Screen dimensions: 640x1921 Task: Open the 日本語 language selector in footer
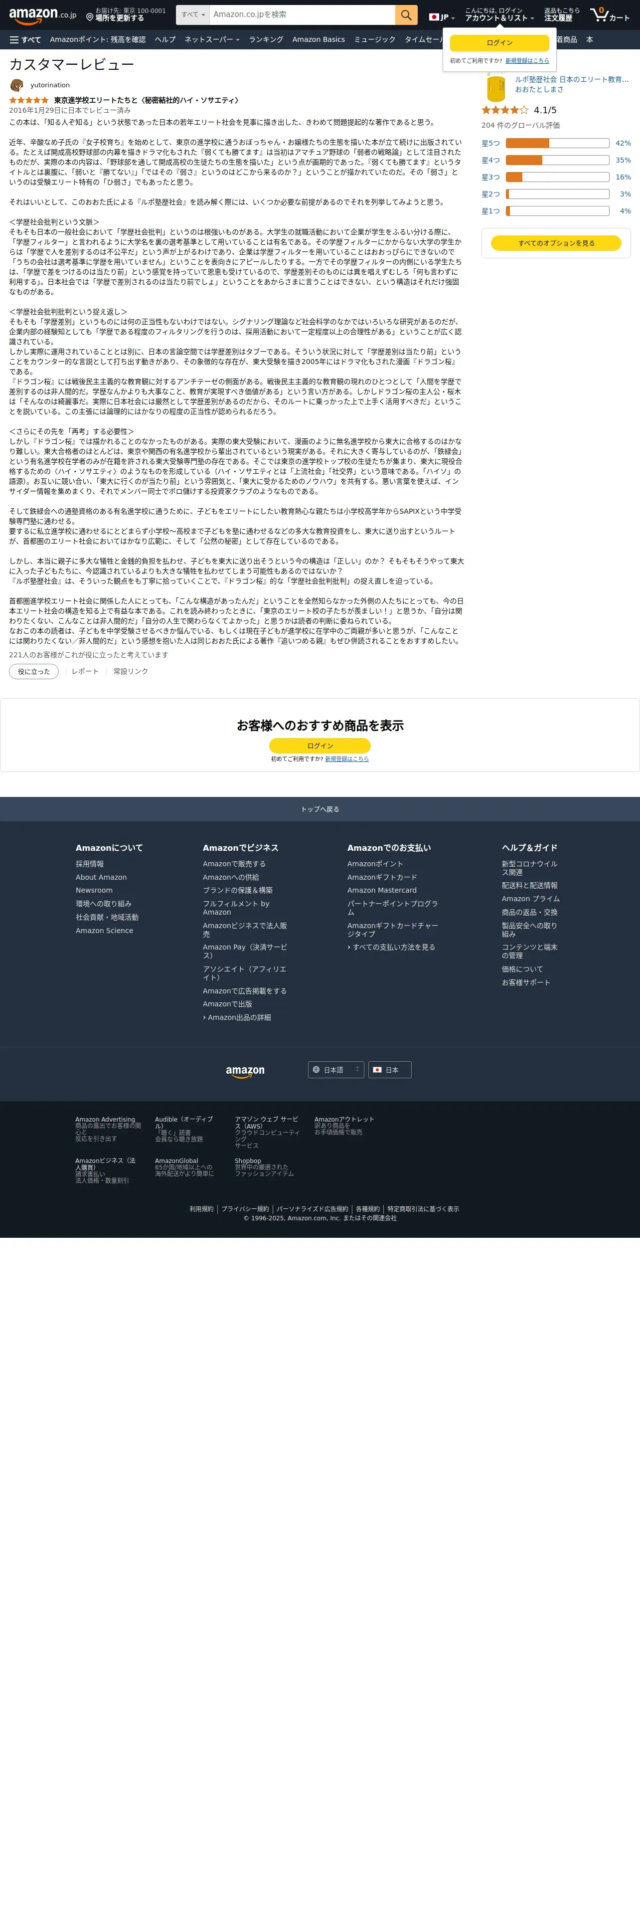pyautogui.click(x=336, y=1069)
